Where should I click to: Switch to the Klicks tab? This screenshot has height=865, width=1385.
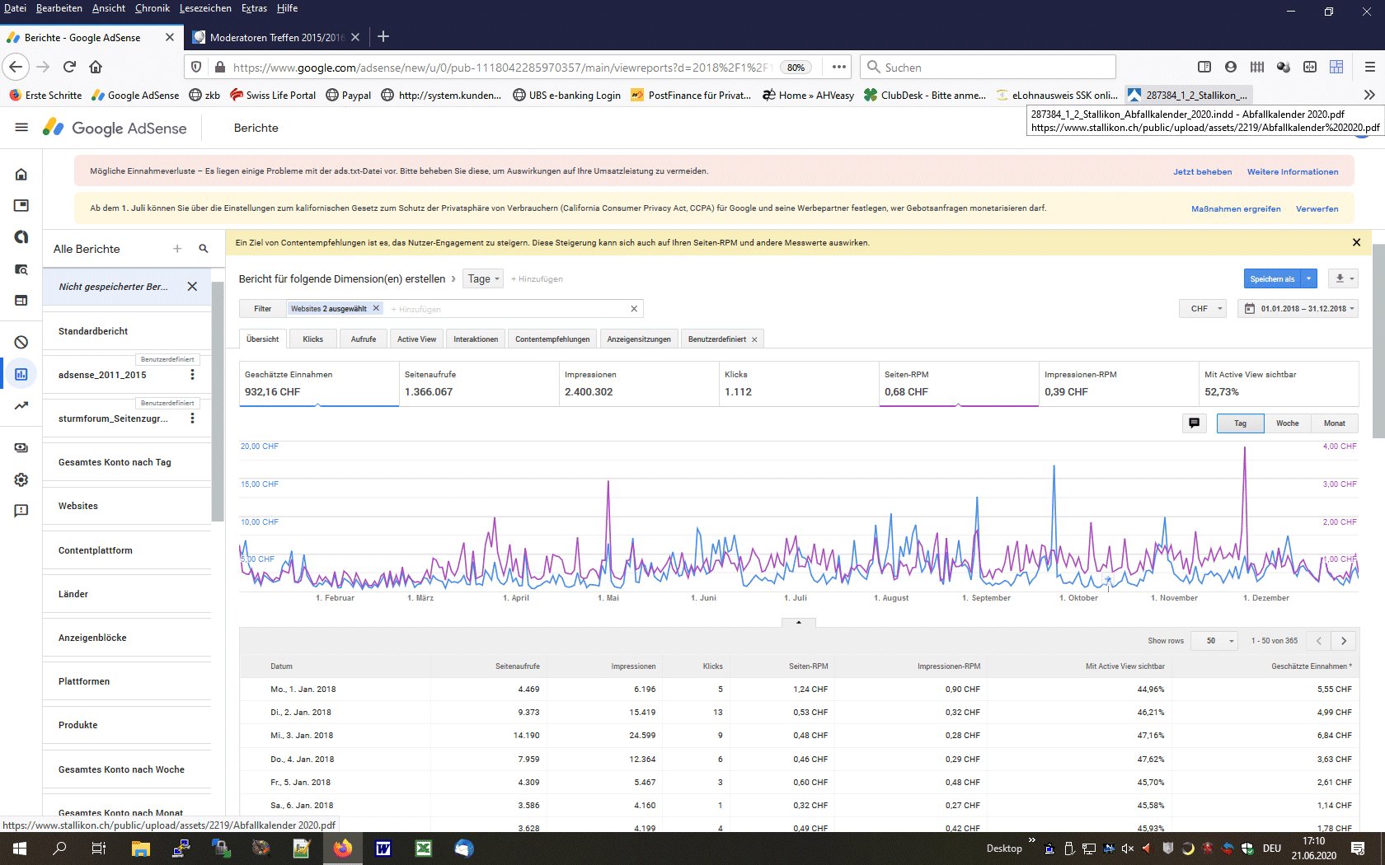tap(313, 339)
